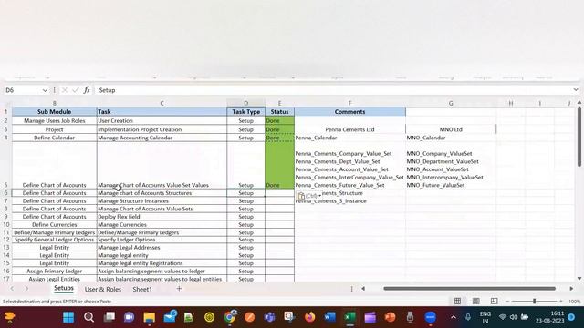Click in the formula bar containing Setup
The width and height of the screenshot is (584, 328).
click(333, 90)
